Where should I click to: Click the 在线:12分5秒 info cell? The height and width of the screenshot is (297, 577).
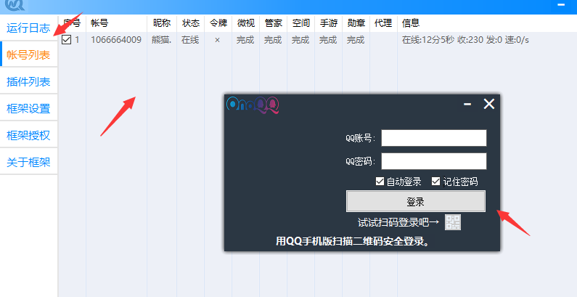(465, 40)
